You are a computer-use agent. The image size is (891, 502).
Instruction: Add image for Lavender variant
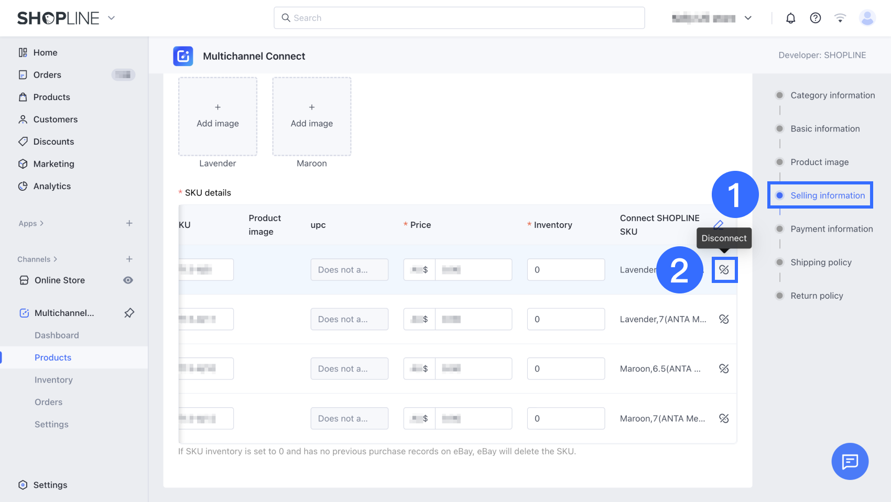tap(218, 116)
